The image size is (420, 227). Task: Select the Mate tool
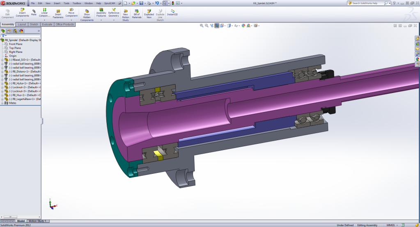(x=34, y=13)
